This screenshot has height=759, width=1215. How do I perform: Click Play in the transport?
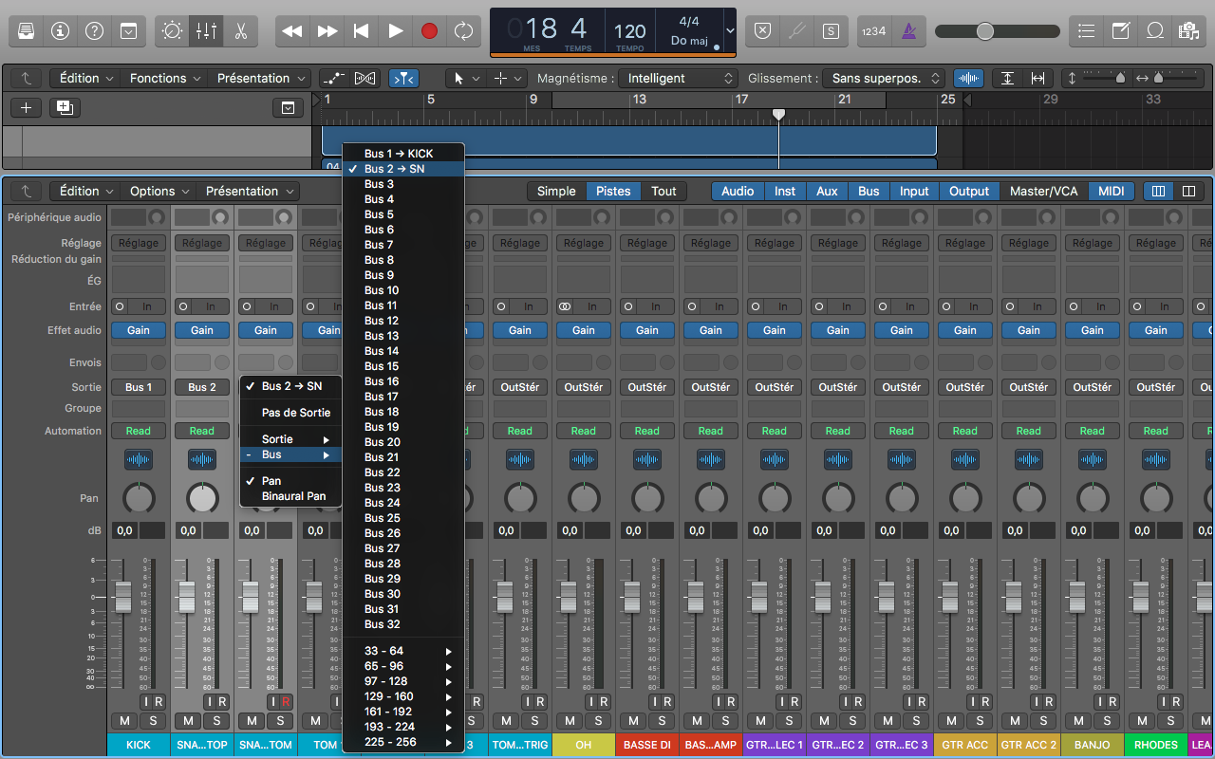[396, 30]
